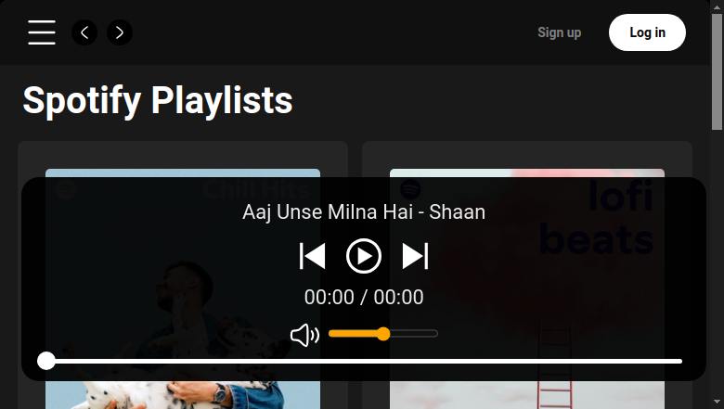Open the lofi beats playlist cover
The width and height of the screenshot is (724, 409).
[527, 288]
